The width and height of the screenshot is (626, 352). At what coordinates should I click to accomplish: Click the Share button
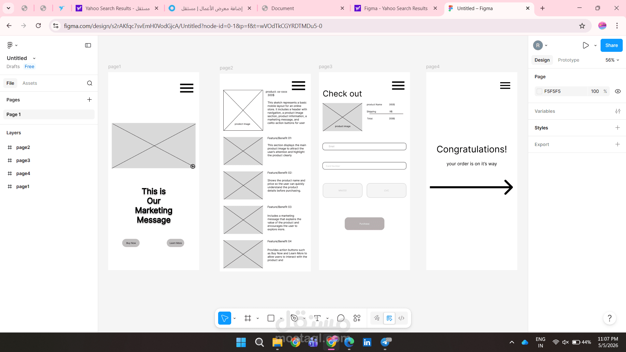click(611, 45)
